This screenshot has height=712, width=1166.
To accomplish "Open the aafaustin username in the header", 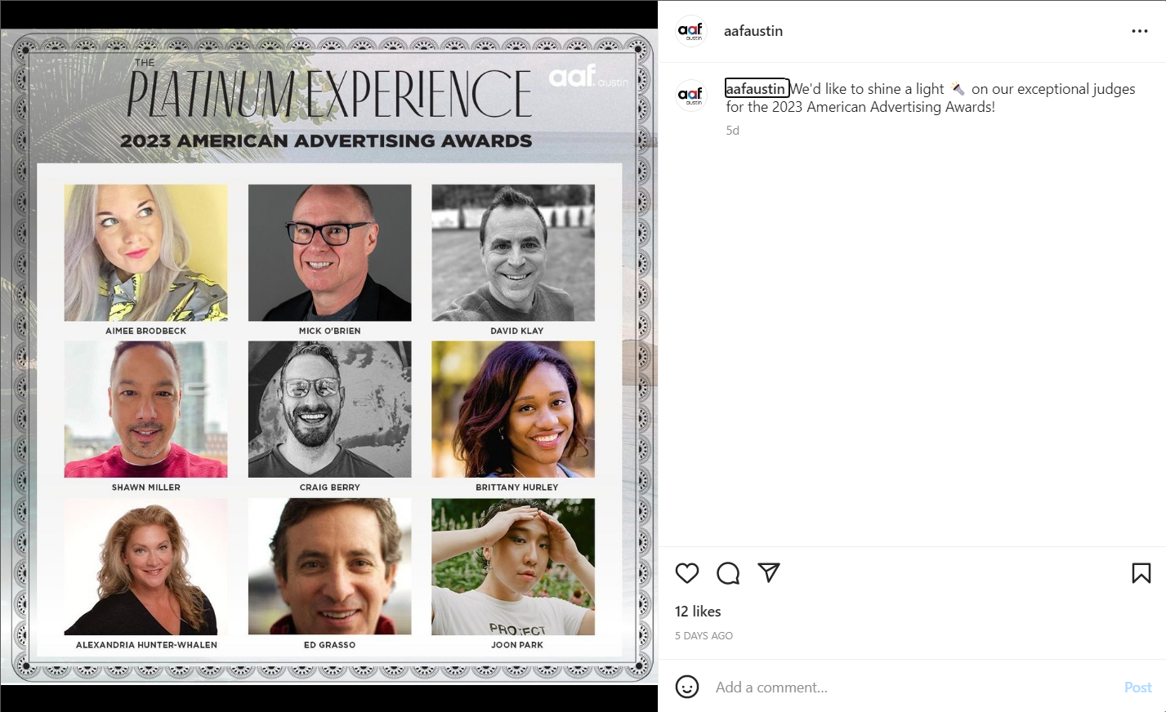I will click(x=753, y=31).
